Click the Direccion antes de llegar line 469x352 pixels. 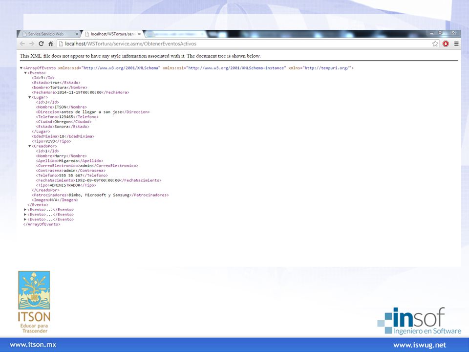(x=93, y=112)
